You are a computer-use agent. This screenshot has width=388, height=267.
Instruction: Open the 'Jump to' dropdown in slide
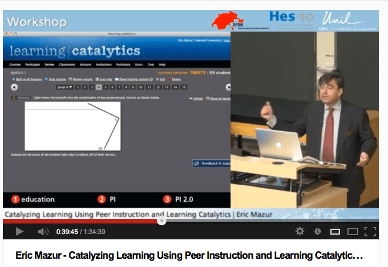pos(65,87)
